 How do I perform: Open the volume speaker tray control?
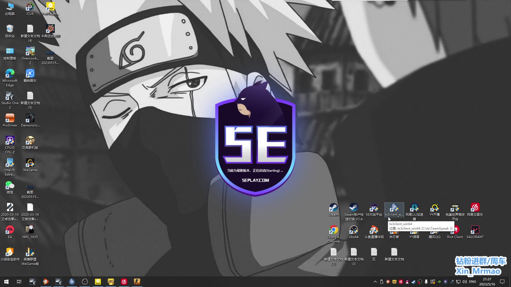click(x=465, y=282)
